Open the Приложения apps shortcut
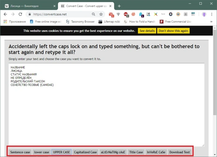 (15, 22)
